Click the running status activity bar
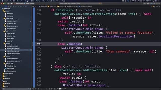Image resolution: width=161 pixels, height=90 pixels. [x=80, y=3]
